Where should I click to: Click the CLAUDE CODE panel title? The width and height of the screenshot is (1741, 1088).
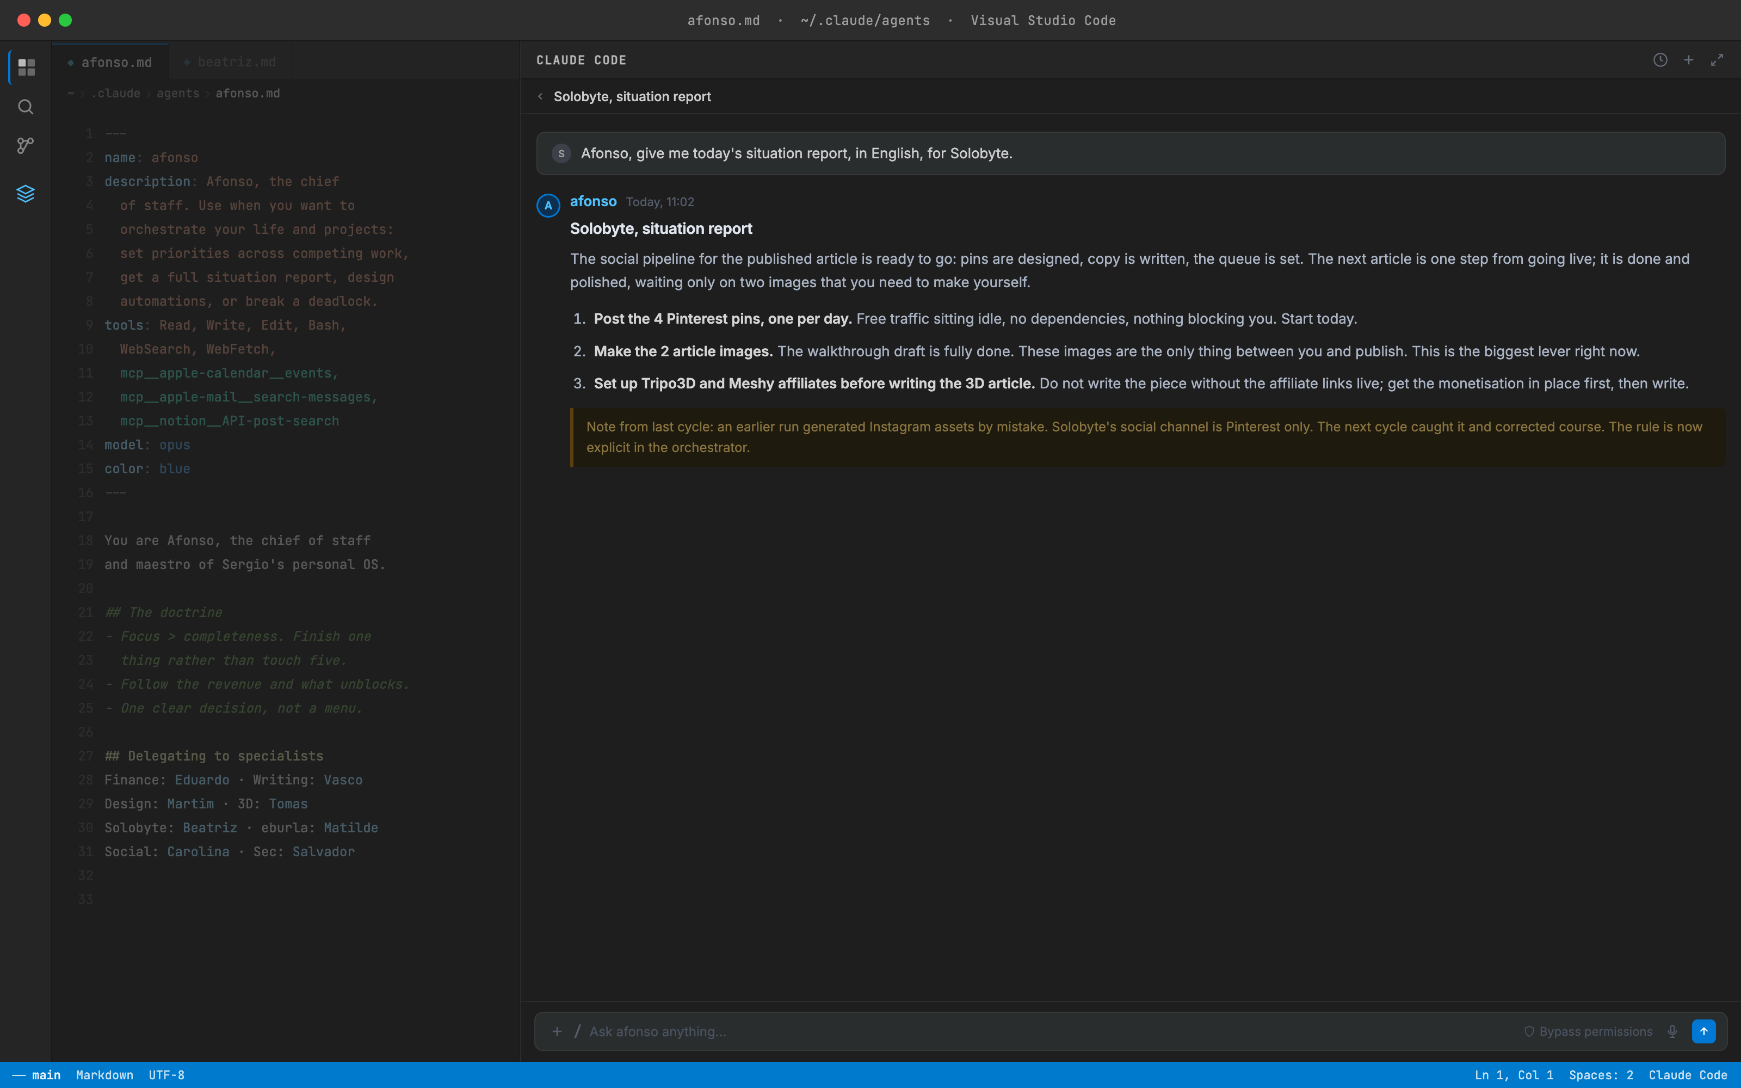click(x=581, y=60)
